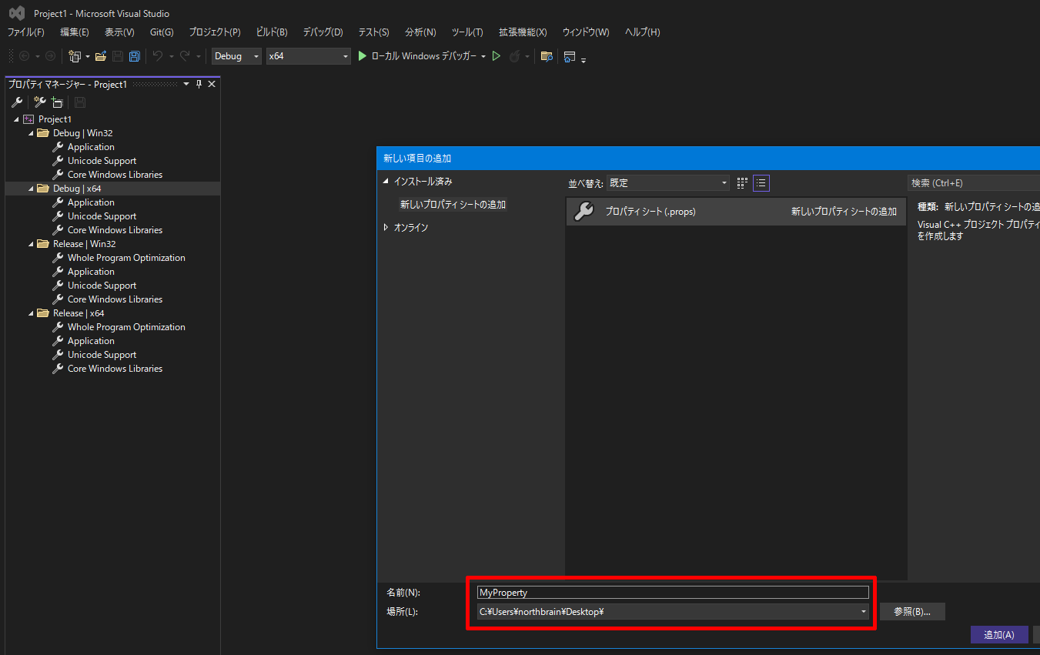Select 新しいプロパティ シートの追加 in left pane
The image size is (1040, 655).
pyautogui.click(x=453, y=205)
